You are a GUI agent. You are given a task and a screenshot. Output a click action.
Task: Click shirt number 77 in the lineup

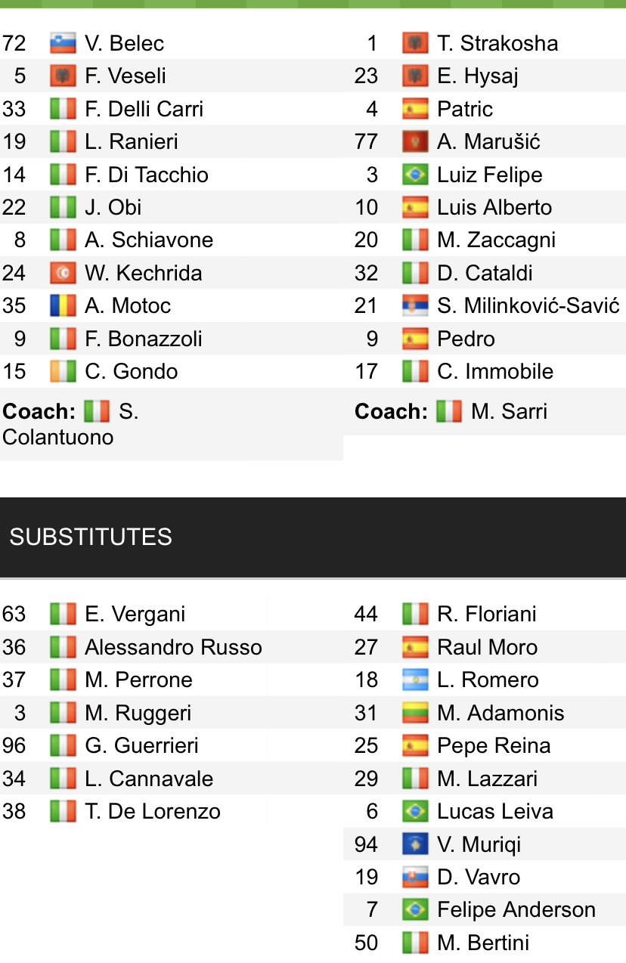click(366, 141)
